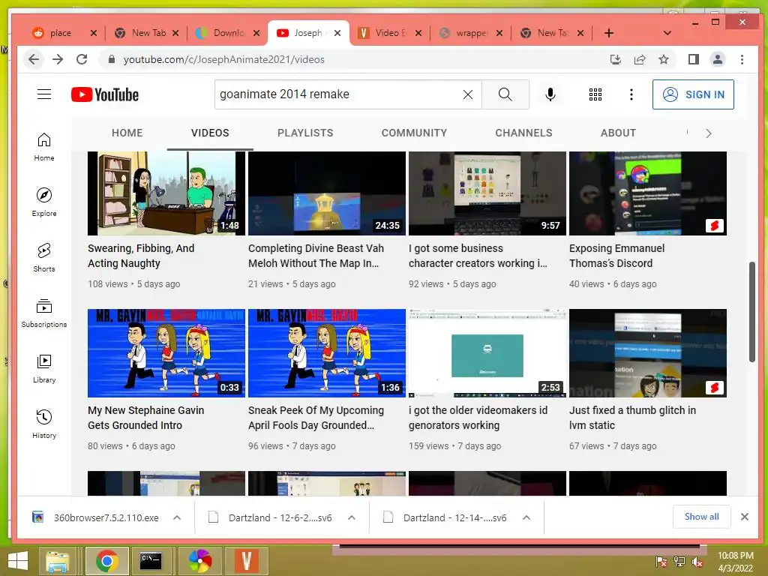Bookmark this page with the star
The height and width of the screenshot is (576, 768).
pos(664,59)
